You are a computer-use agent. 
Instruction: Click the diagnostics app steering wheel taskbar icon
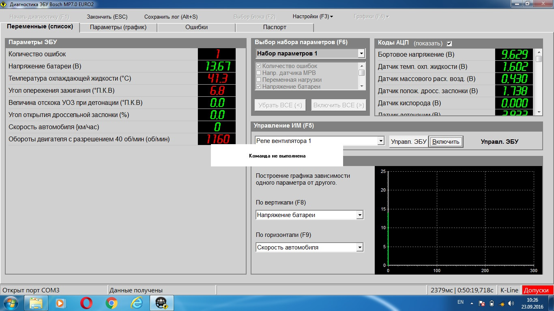click(162, 303)
